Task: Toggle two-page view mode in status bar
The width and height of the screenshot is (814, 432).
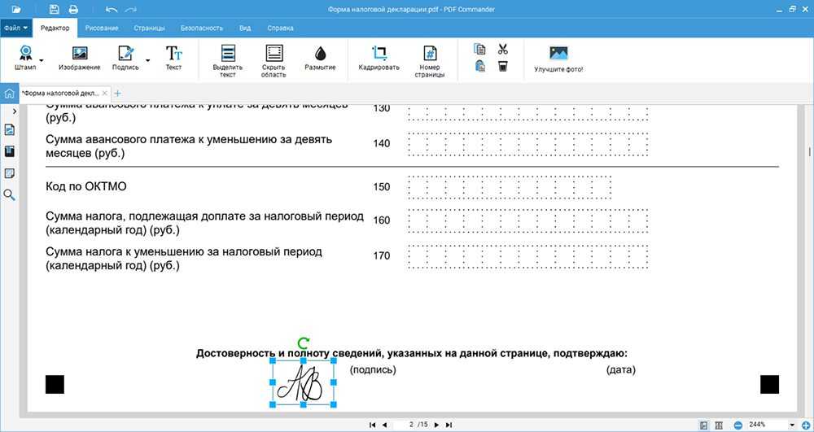Action: tap(718, 425)
